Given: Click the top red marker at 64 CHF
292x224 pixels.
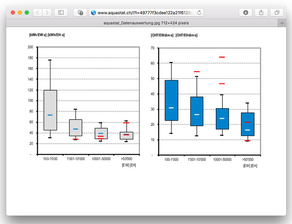Looking at the screenshot, I should [222, 57].
